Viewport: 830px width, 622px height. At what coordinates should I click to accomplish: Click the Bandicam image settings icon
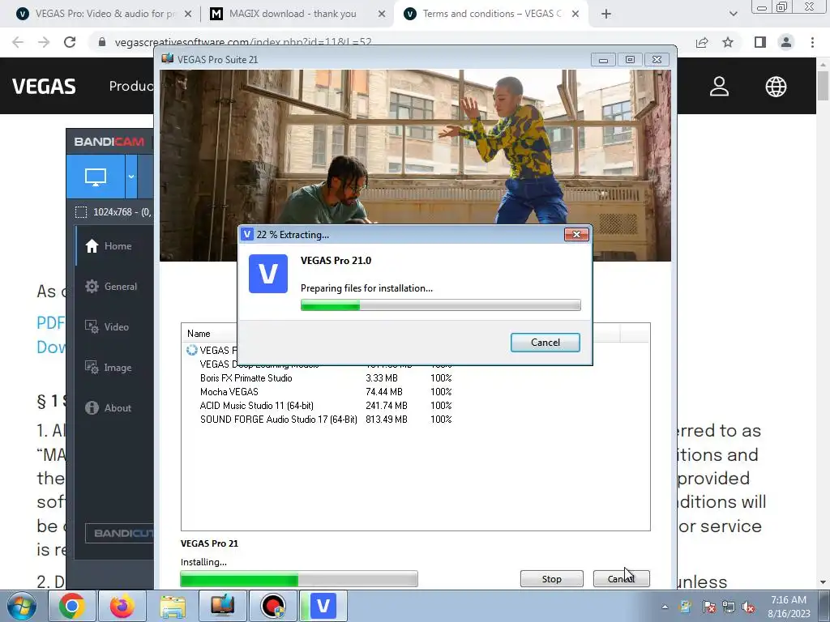click(x=92, y=368)
